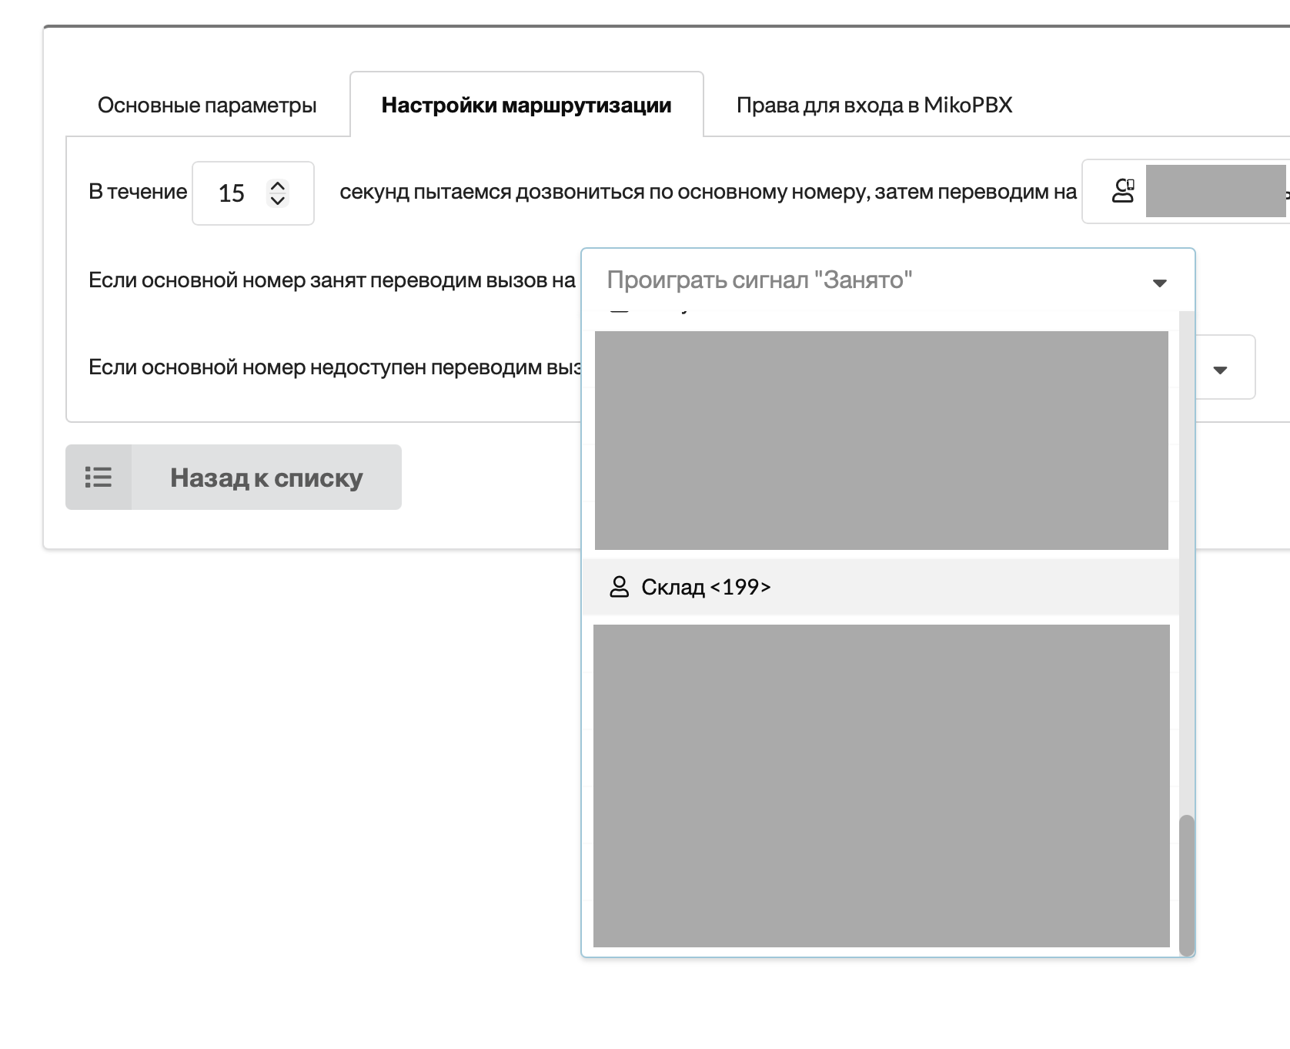Image resolution: width=1290 pixels, height=1049 pixels.
Task: Choose Склад <199> from the dropdown list
Action: click(705, 587)
